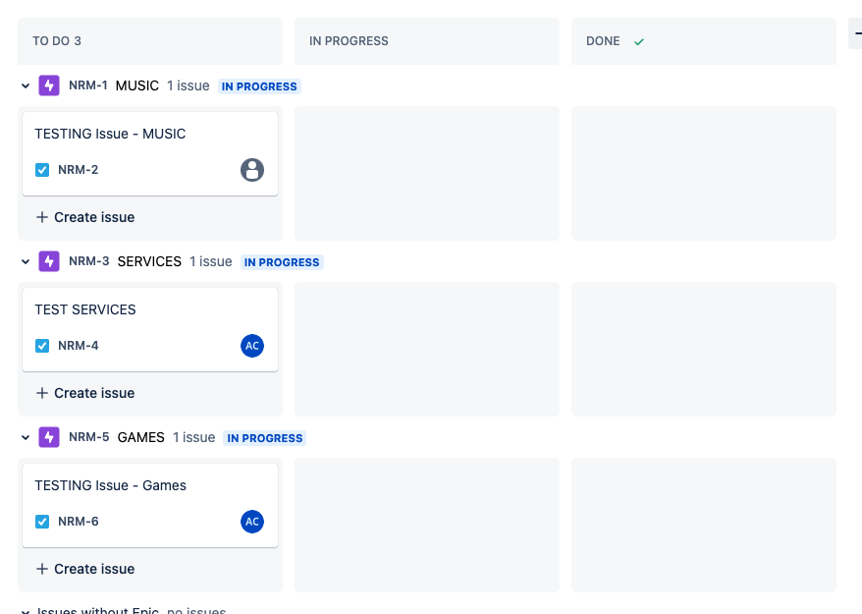
Task: Click '1 issue' count beside GAMES epic
Action: click(x=194, y=437)
